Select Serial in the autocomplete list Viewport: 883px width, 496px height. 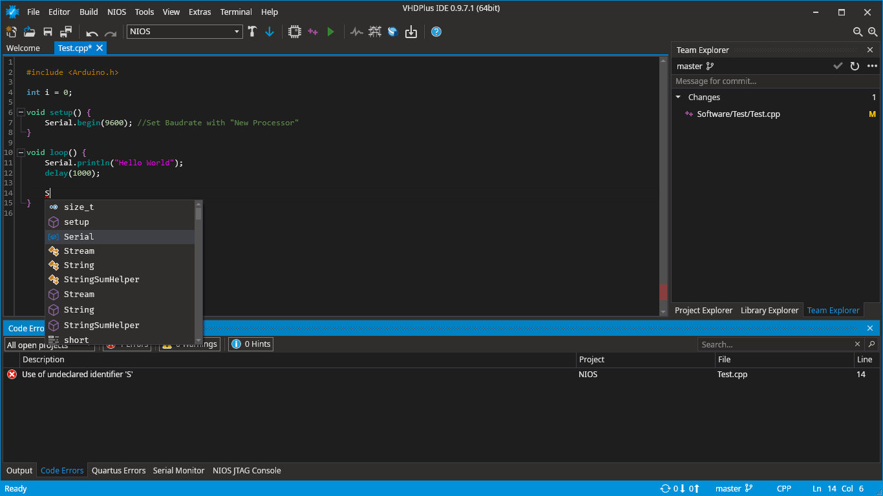(120, 237)
